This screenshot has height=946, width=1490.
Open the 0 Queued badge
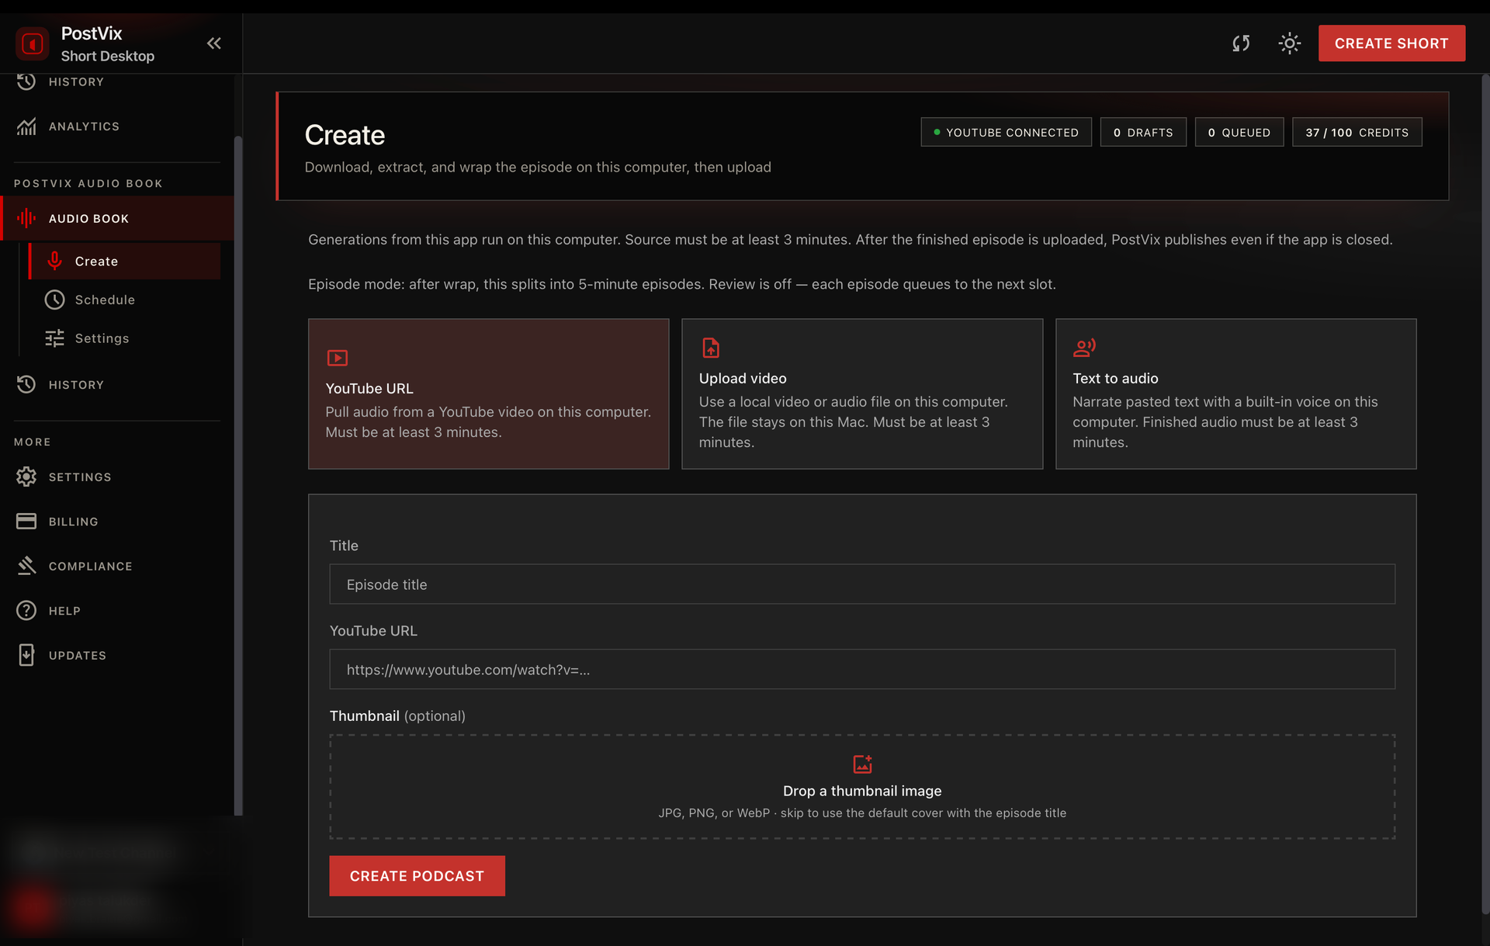point(1239,133)
